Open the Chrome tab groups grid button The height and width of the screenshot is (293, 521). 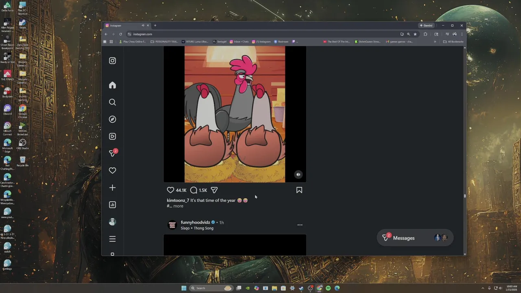(111, 42)
